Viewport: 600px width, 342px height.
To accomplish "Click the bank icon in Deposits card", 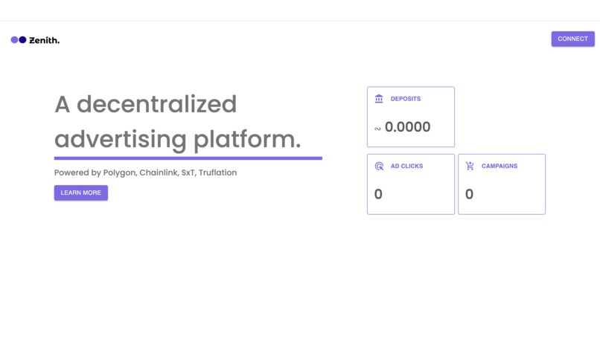I will [379, 99].
